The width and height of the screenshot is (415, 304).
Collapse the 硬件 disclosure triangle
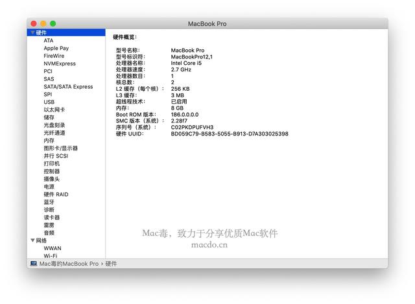32,32
